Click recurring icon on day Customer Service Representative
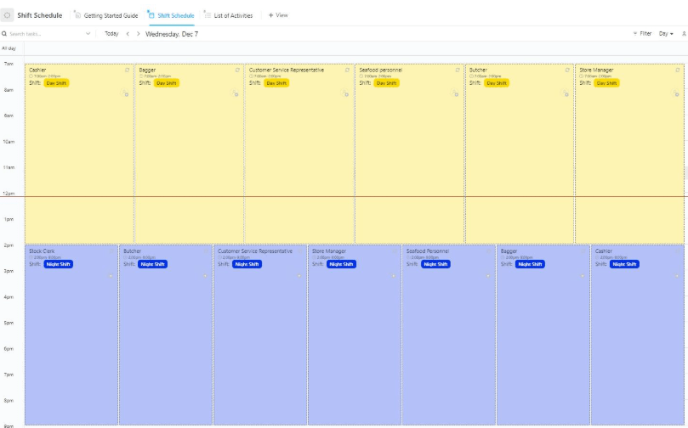Screen dimensions: 688x428 [x=347, y=70]
